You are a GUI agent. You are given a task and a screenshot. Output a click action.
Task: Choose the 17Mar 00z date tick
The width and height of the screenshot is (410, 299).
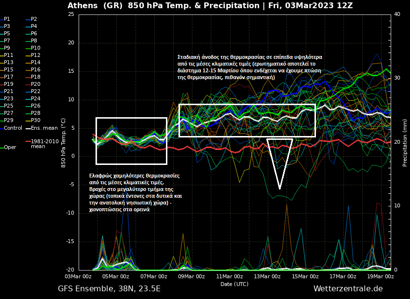click(x=343, y=276)
